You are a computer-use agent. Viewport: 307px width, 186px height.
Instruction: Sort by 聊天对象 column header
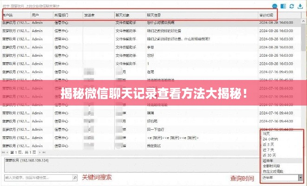tap(130, 15)
